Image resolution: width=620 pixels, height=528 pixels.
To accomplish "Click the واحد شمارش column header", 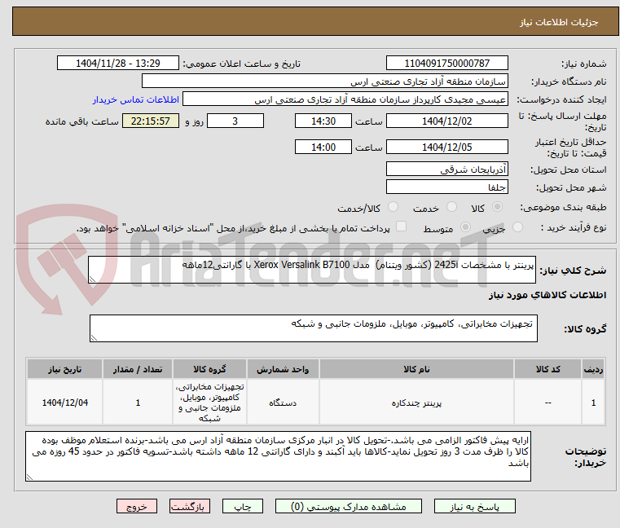I will pos(283,369).
